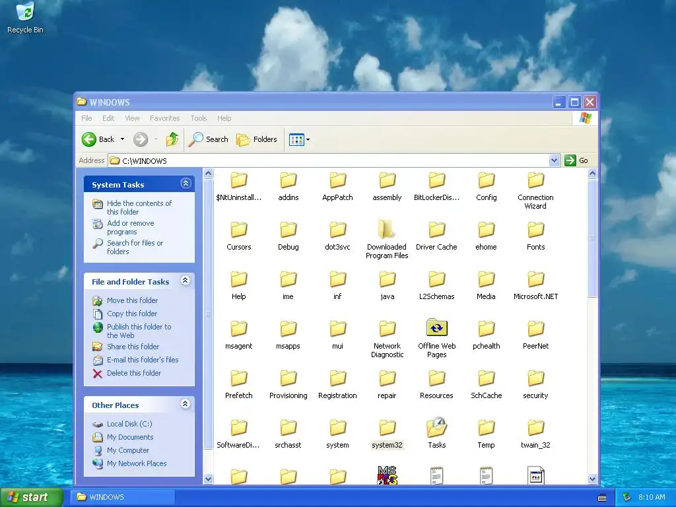This screenshot has width=676, height=507.
Task: Go to My Network Places
Action: [137, 464]
